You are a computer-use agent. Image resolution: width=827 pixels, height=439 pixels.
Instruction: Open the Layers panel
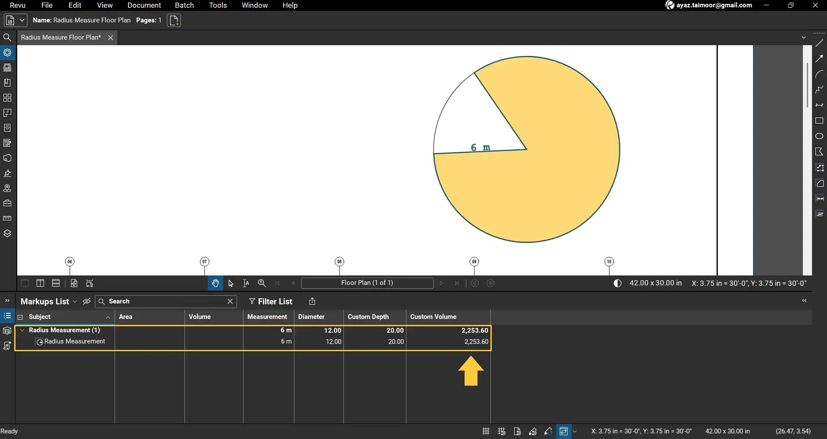(x=7, y=233)
